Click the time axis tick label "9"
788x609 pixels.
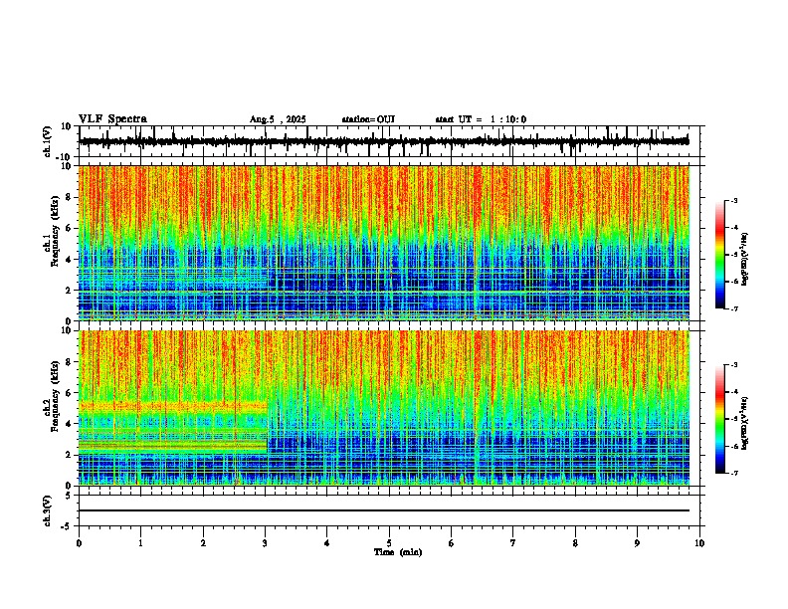[x=637, y=543]
